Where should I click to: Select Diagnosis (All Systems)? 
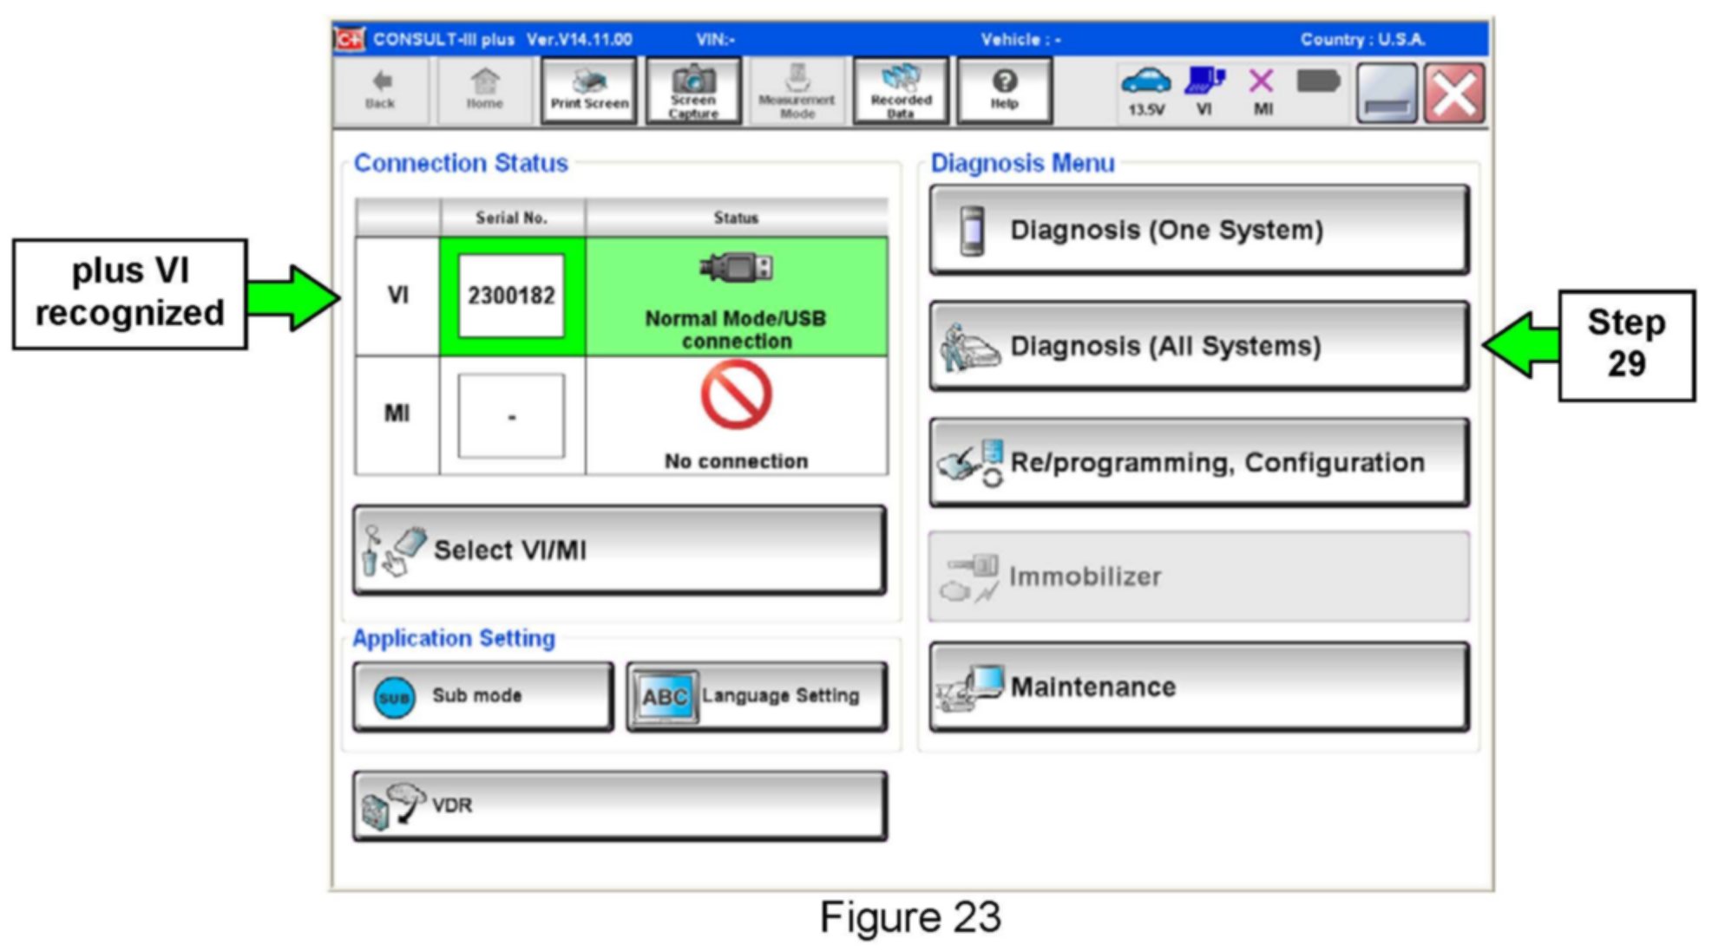pyautogui.click(x=1199, y=346)
